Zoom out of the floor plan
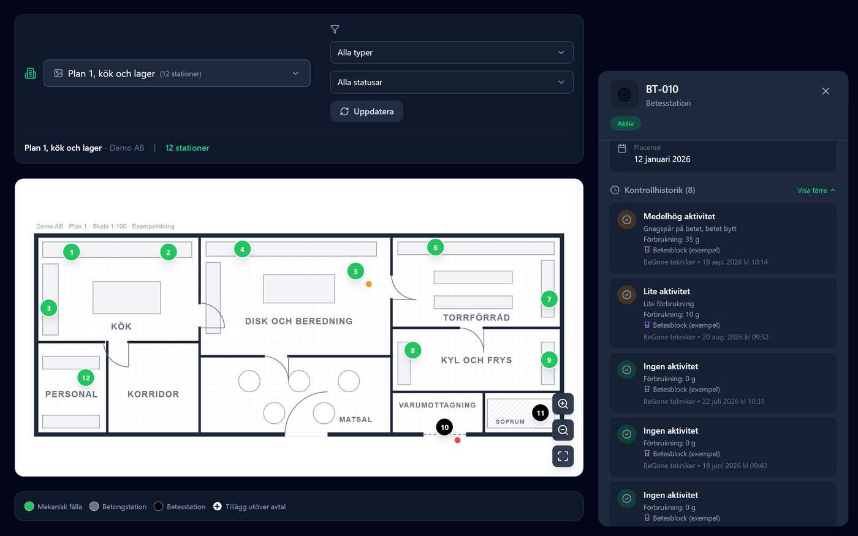The height and width of the screenshot is (536, 858). click(563, 430)
